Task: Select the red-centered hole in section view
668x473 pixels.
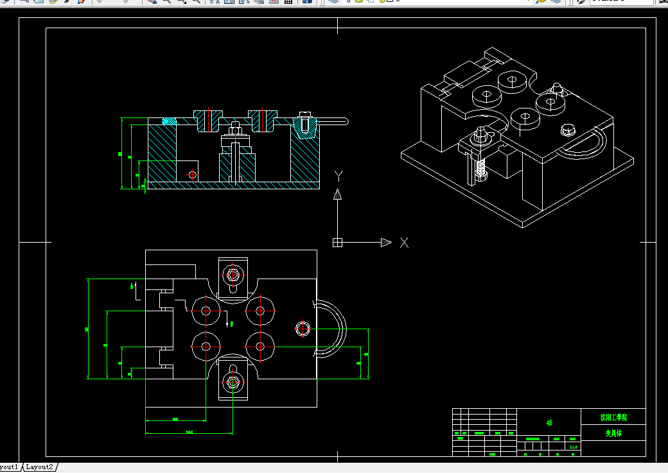Action: tap(193, 175)
